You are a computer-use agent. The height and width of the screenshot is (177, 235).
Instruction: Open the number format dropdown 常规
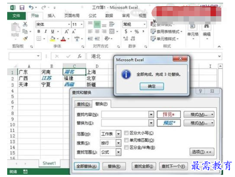(x=144, y=24)
